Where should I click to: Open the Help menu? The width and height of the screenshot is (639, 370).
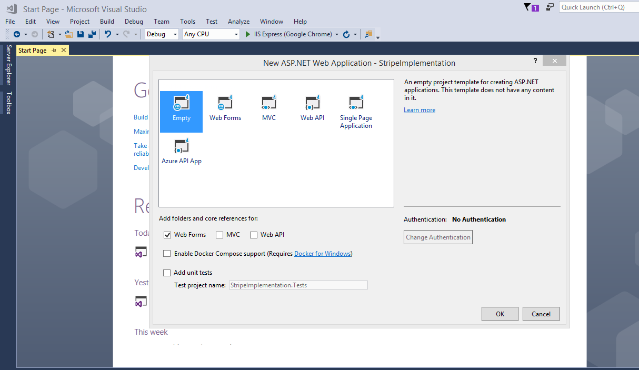coord(300,22)
